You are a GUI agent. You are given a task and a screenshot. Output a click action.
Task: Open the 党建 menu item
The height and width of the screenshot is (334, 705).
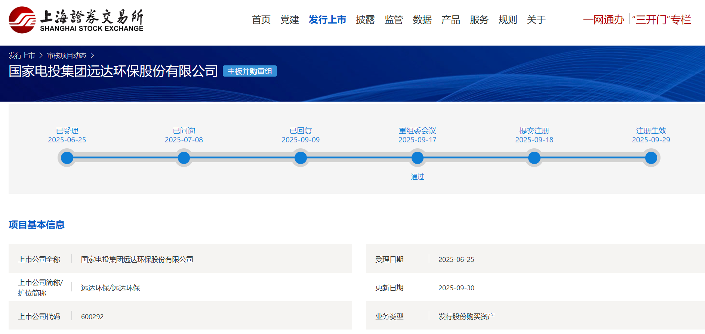pyautogui.click(x=290, y=19)
